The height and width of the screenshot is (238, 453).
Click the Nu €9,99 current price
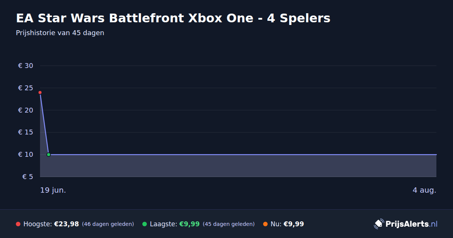click(x=294, y=224)
